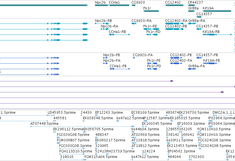Select protein Npc2b-PB

[x=105, y=58]
